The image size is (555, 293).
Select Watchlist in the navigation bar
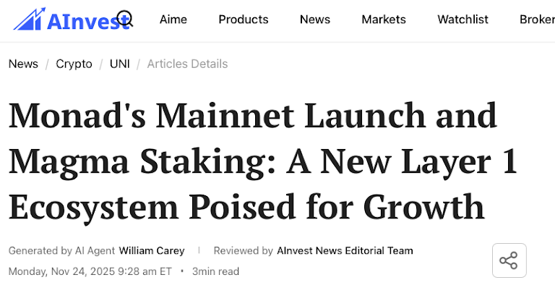click(464, 20)
